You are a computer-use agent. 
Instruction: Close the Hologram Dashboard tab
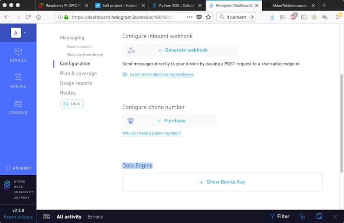point(257,6)
